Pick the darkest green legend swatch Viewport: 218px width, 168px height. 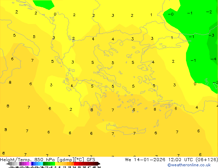[x=44, y=164]
